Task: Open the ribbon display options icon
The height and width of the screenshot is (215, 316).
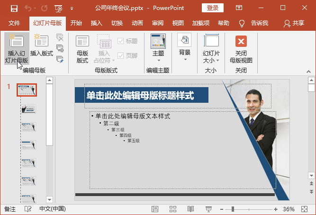Action: 239,8
